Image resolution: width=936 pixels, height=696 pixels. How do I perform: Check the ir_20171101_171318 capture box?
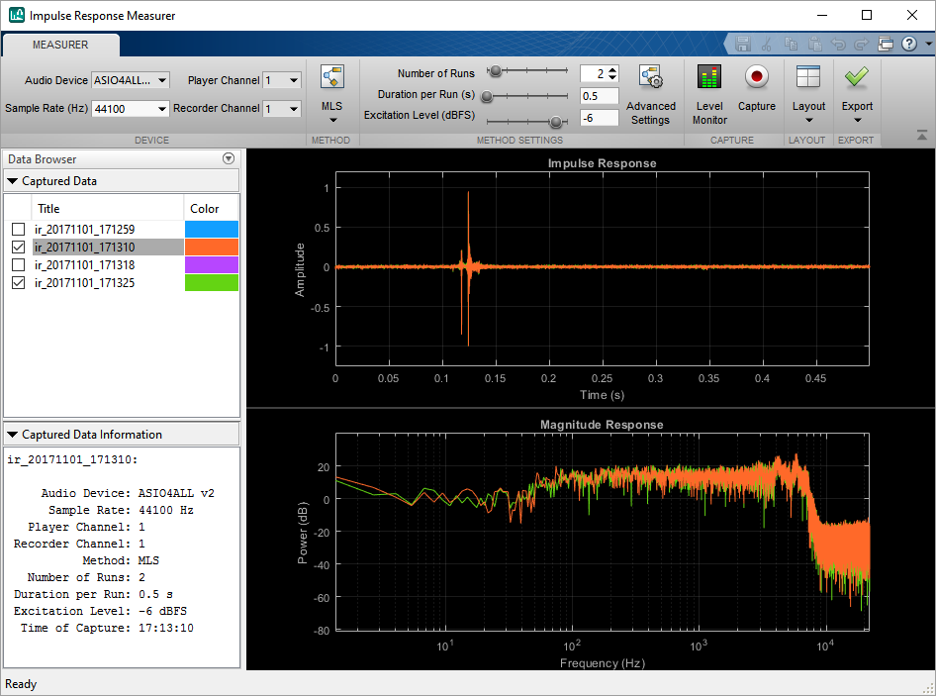coord(18,265)
